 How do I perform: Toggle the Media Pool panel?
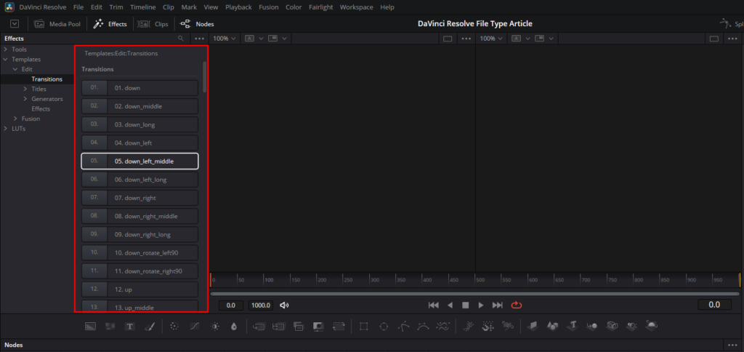pyautogui.click(x=57, y=24)
